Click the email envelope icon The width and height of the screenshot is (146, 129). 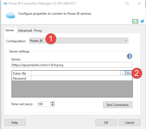coord(135,21)
